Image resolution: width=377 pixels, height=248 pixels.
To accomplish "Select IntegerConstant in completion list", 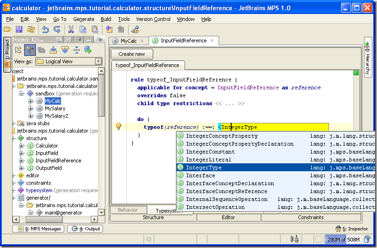I will click(276, 152).
